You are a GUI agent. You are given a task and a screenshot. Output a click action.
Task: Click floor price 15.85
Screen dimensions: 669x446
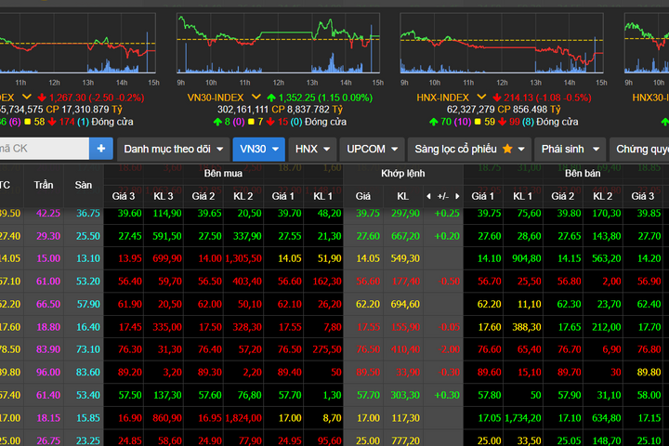point(88,418)
